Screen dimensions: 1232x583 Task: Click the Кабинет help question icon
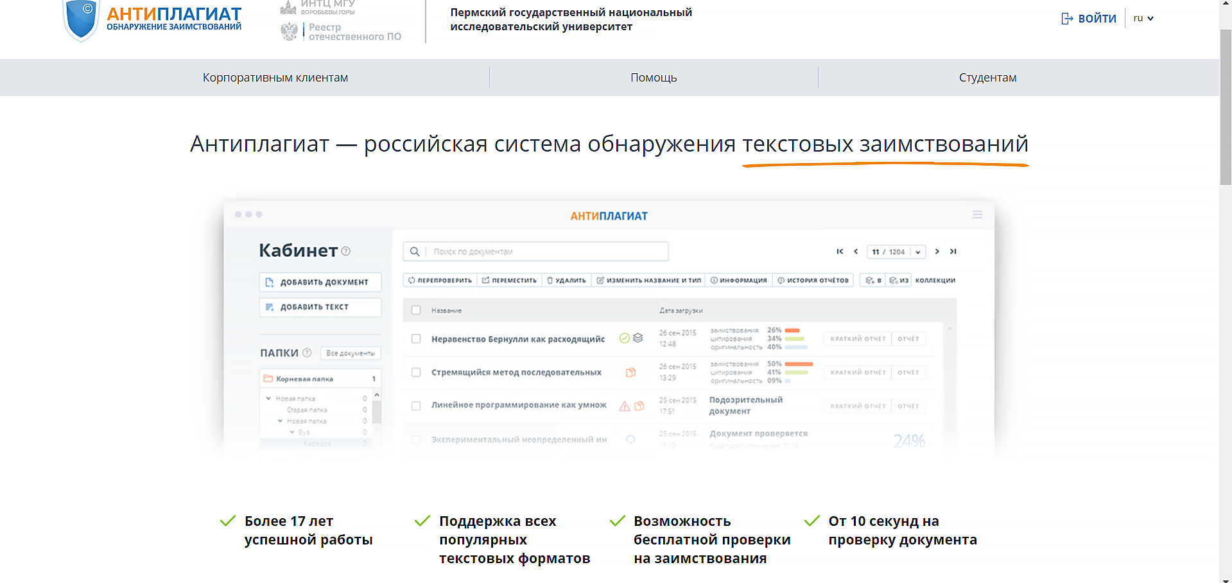[x=346, y=251]
